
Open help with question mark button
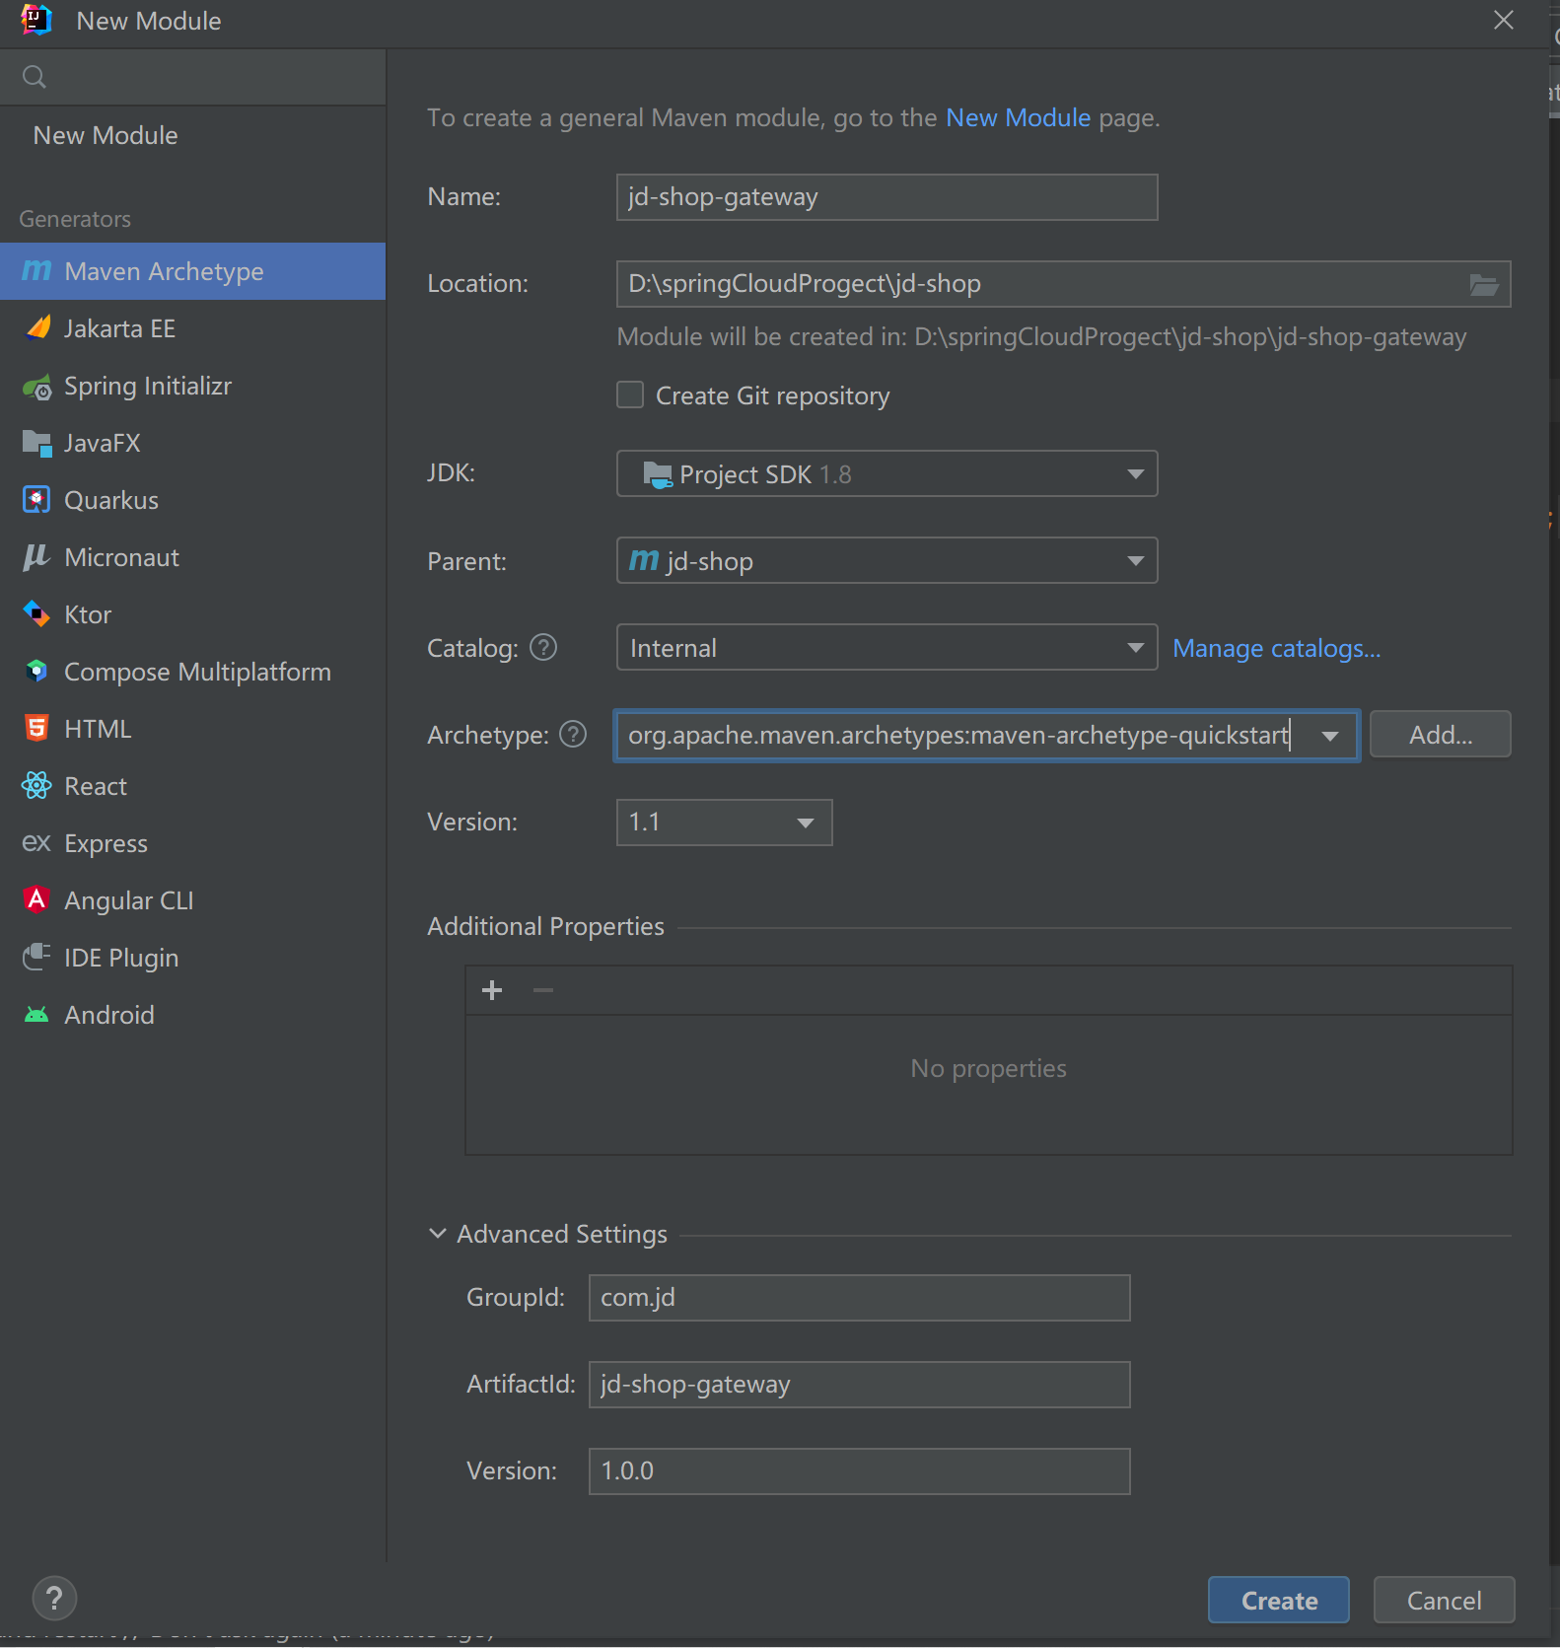[x=54, y=1599]
